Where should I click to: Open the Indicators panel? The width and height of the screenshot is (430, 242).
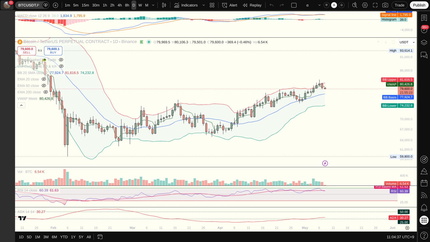[x=186, y=5]
